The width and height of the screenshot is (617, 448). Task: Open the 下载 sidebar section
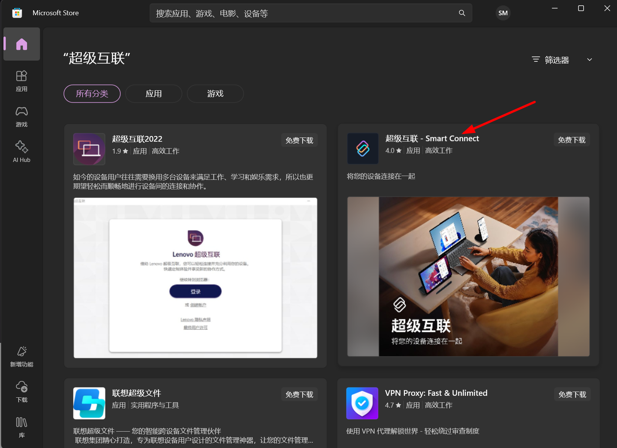(x=22, y=392)
